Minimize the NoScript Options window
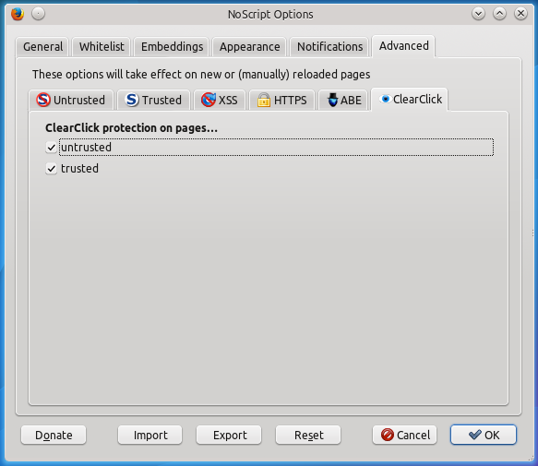Viewport: 538px width, 466px height. click(478, 14)
